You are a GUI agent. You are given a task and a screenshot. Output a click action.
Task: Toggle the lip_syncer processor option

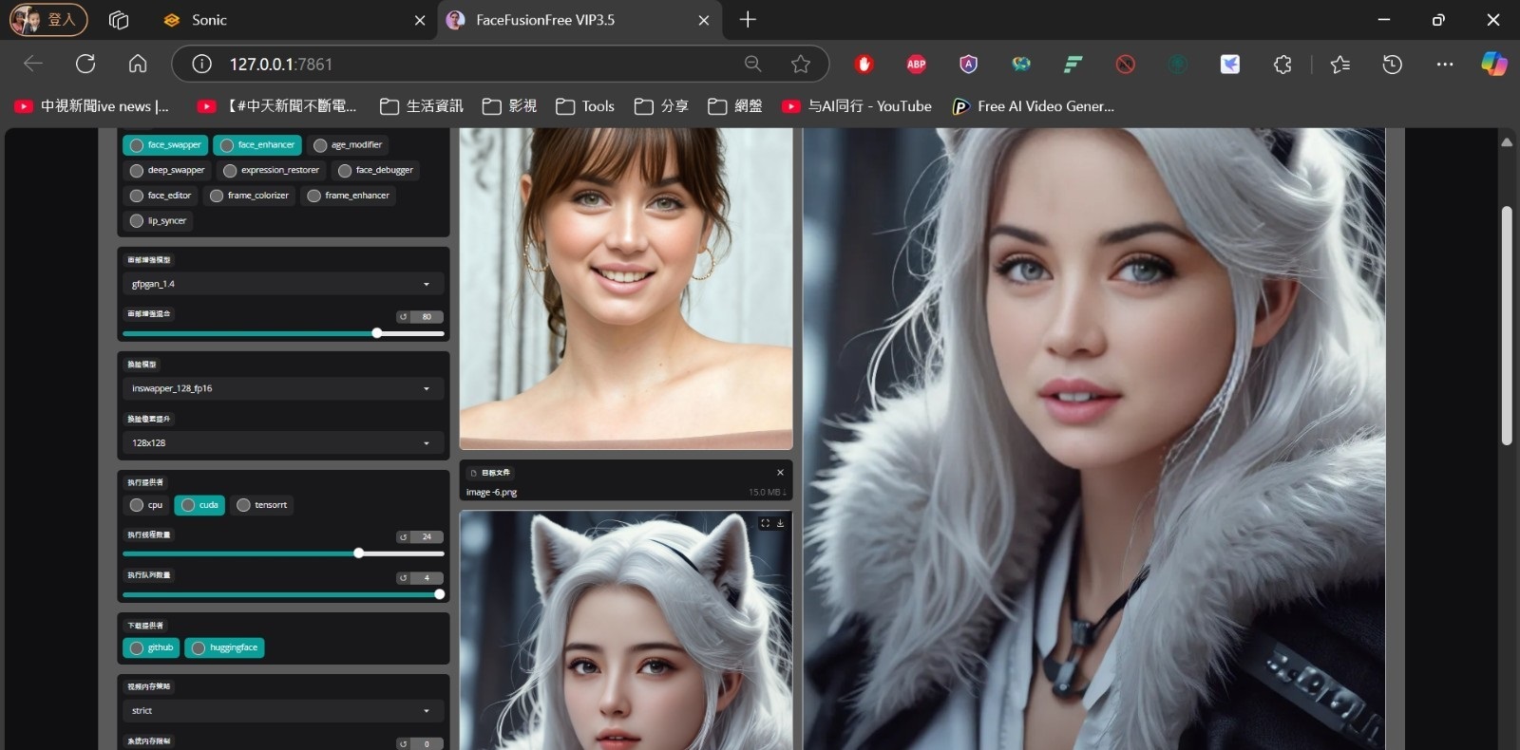pyautogui.click(x=158, y=221)
